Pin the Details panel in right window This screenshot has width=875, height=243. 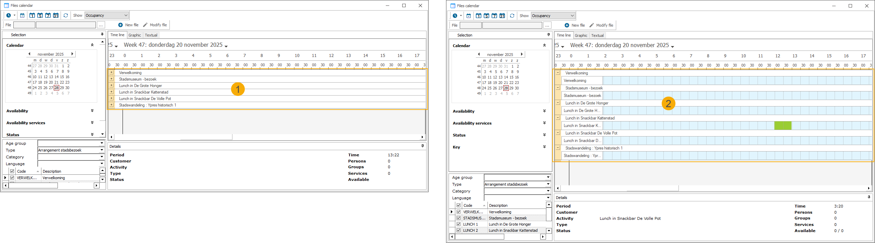pyautogui.click(x=868, y=197)
